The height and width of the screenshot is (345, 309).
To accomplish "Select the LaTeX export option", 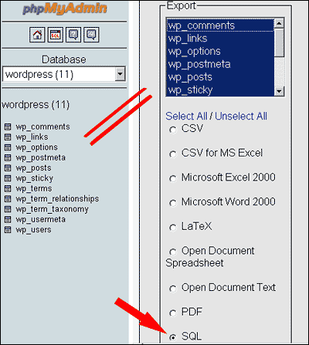I will coord(173,228).
